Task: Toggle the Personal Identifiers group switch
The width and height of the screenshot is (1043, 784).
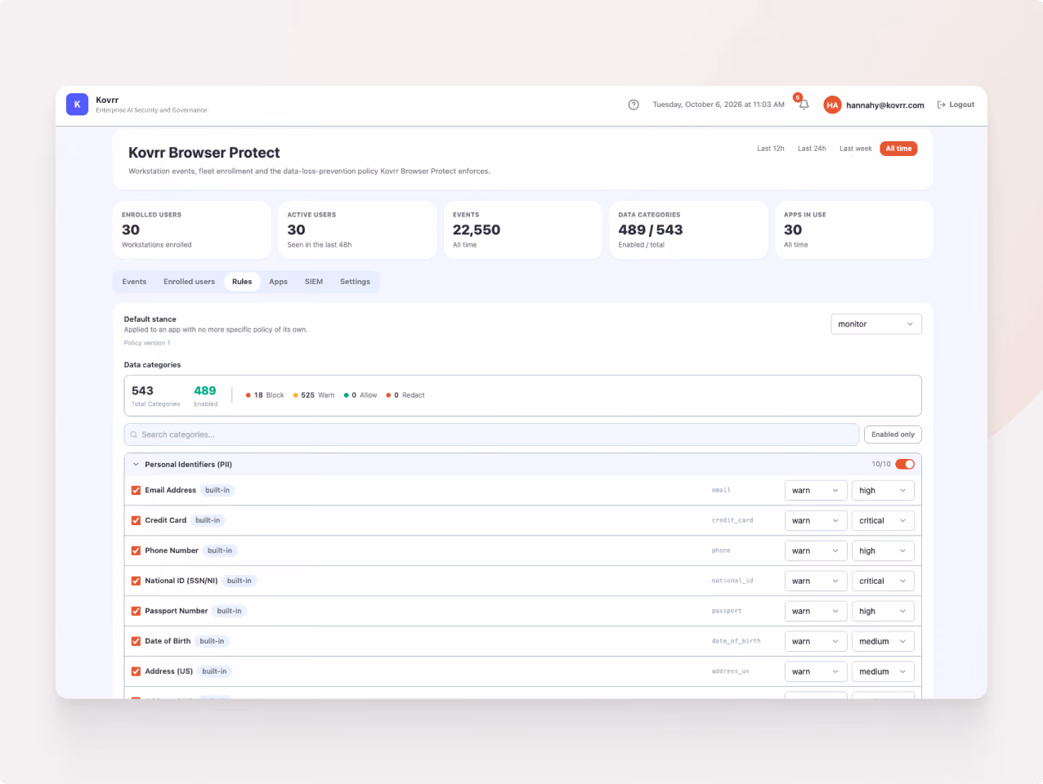Action: click(905, 464)
